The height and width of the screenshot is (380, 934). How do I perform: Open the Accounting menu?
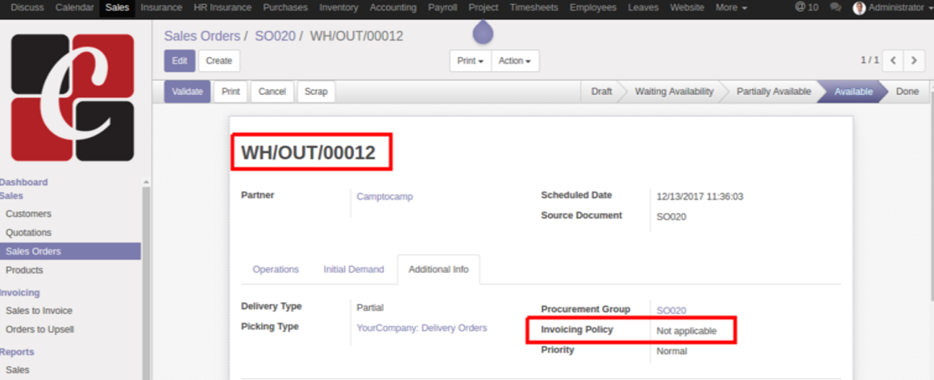click(393, 7)
